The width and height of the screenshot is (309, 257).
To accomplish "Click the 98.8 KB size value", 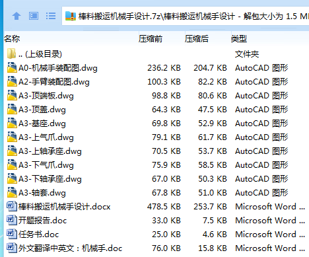I will click(166, 96).
